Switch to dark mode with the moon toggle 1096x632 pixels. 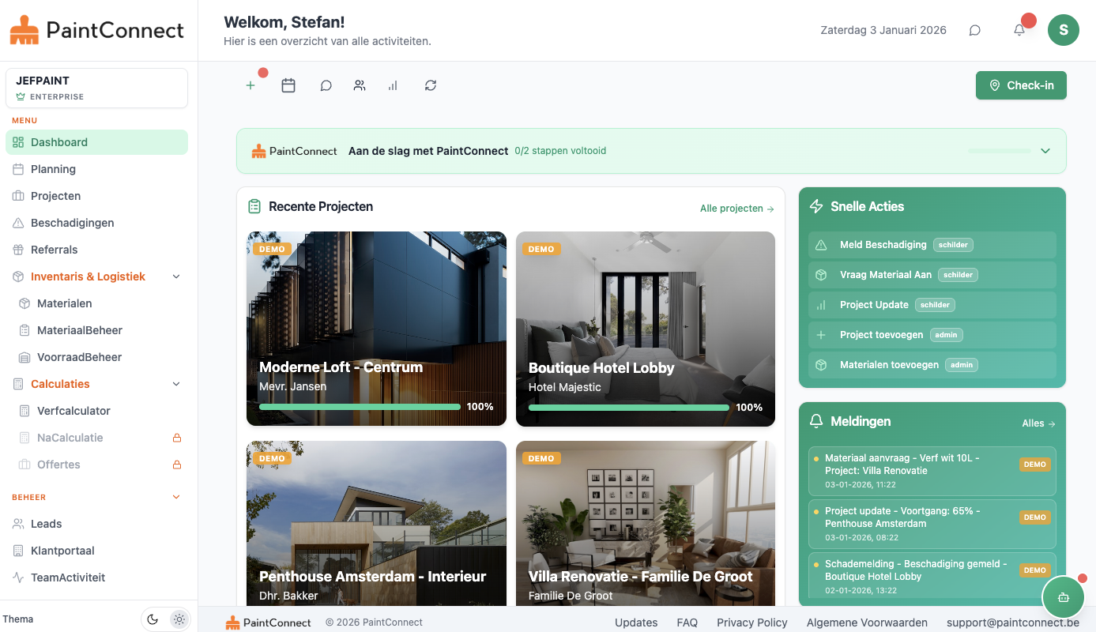(x=152, y=619)
